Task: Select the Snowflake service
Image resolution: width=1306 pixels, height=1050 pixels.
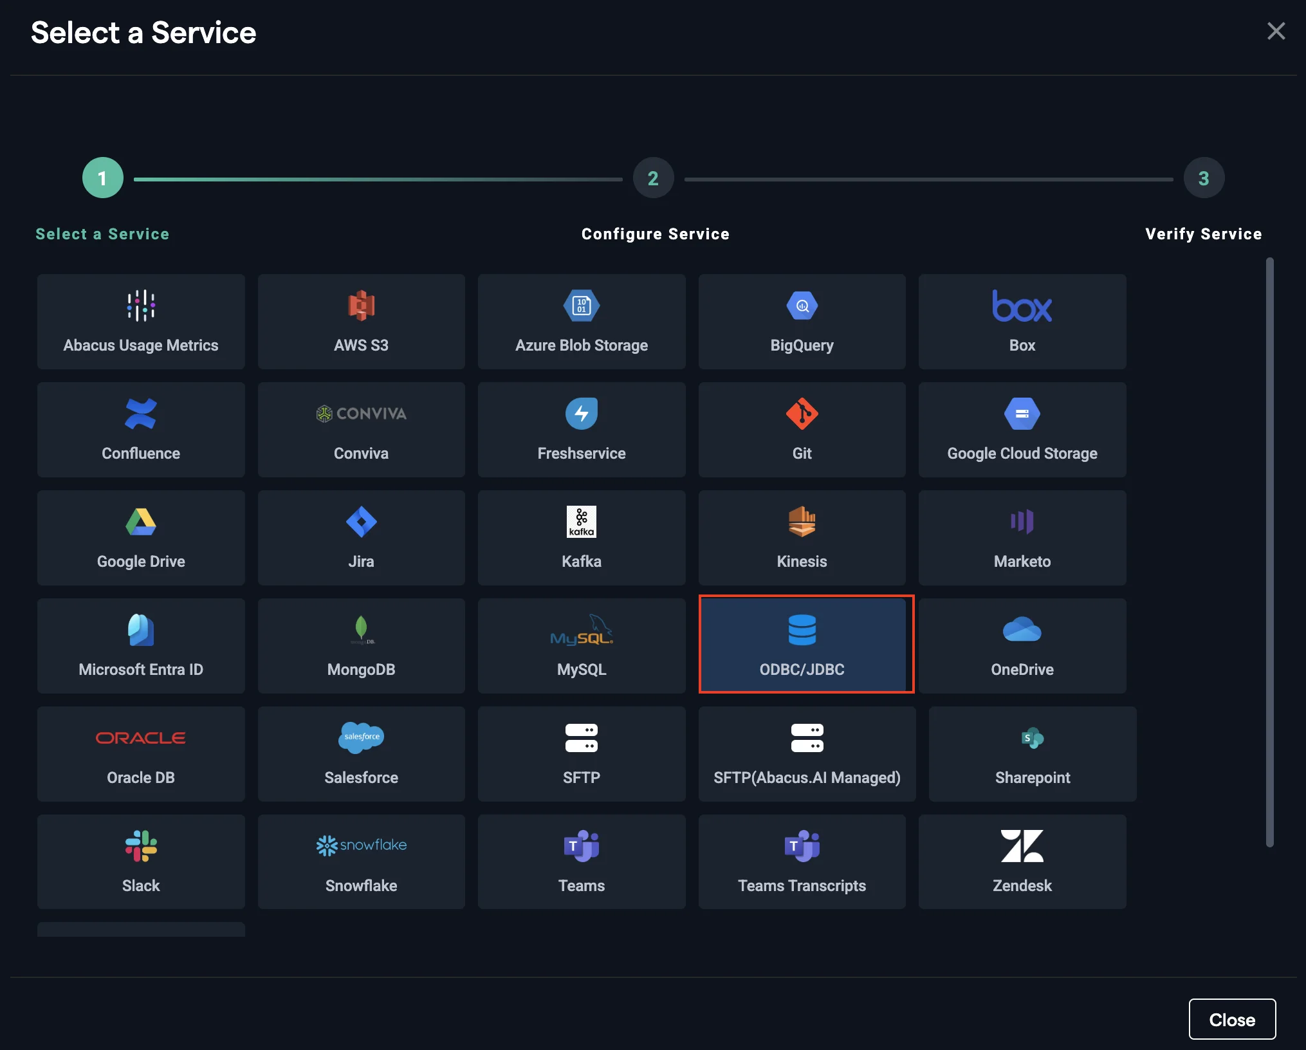Action: coord(361,862)
